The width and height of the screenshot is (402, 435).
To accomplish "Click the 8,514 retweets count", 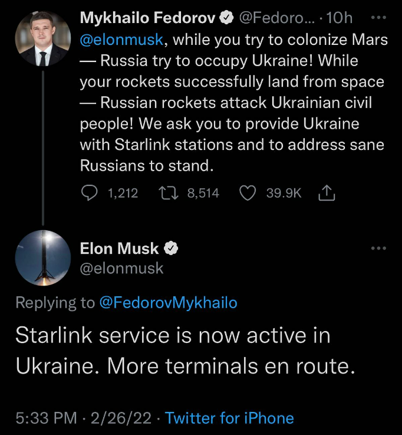I will [x=203, y=193].
